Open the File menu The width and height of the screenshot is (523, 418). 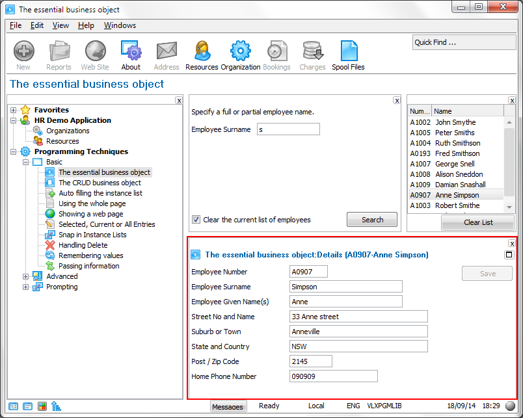[x=16, y=25]
